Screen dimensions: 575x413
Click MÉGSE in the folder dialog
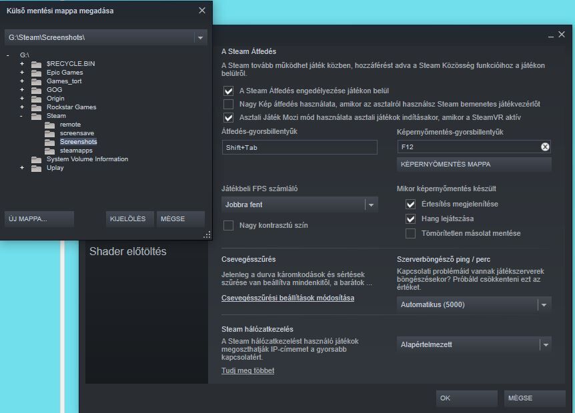(x=180, y=219)
